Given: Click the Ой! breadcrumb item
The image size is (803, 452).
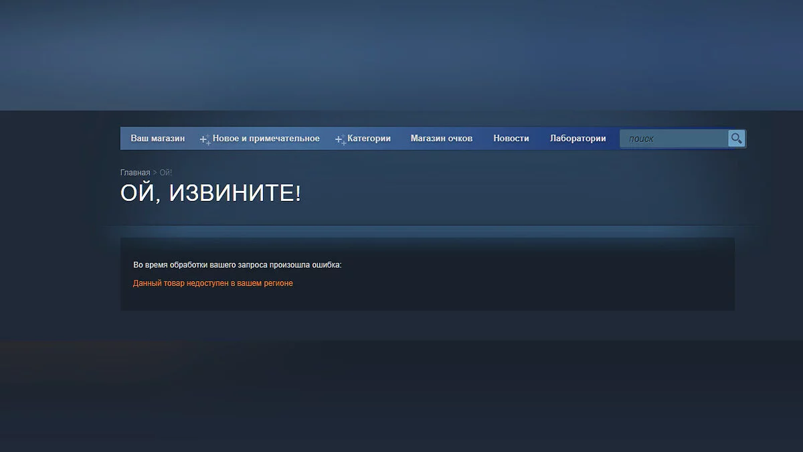Looking at the screenshot, I should pyautogui.click(x=165, y=173).
